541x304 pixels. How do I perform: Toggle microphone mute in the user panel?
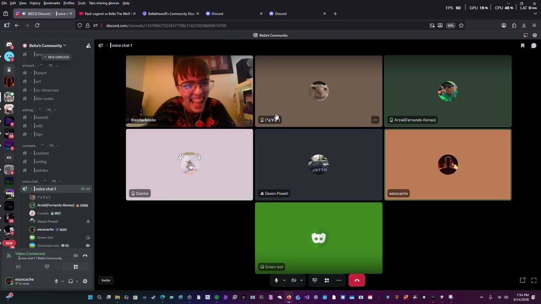[x=56, y=281]
